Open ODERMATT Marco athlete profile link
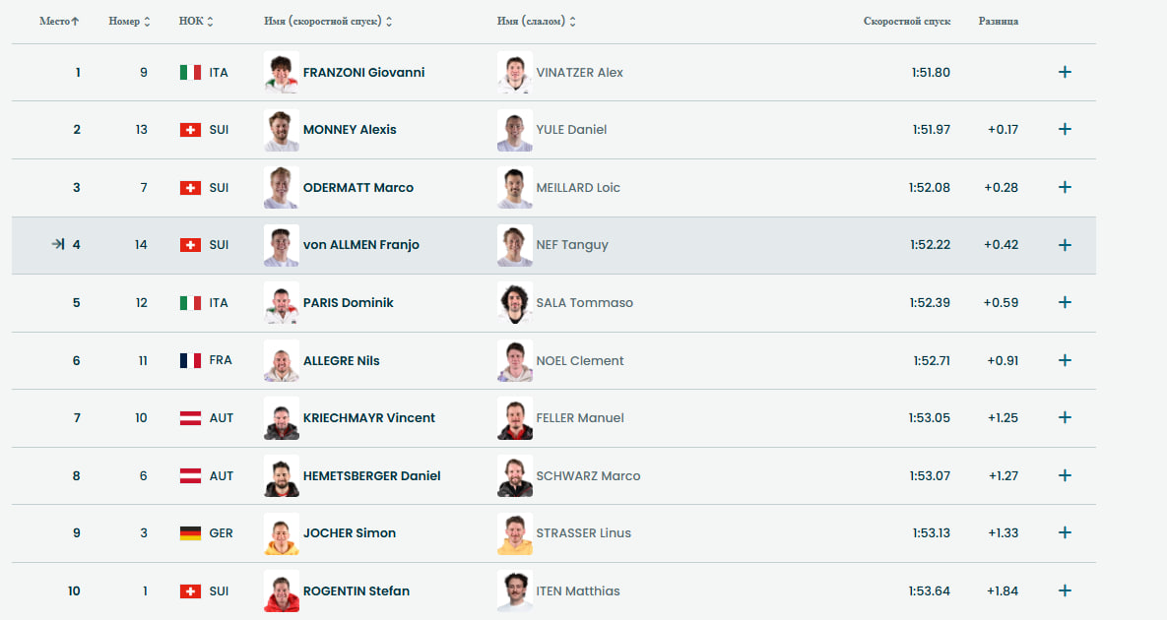This screenshot has width=1167, height=620. point(358,187)
